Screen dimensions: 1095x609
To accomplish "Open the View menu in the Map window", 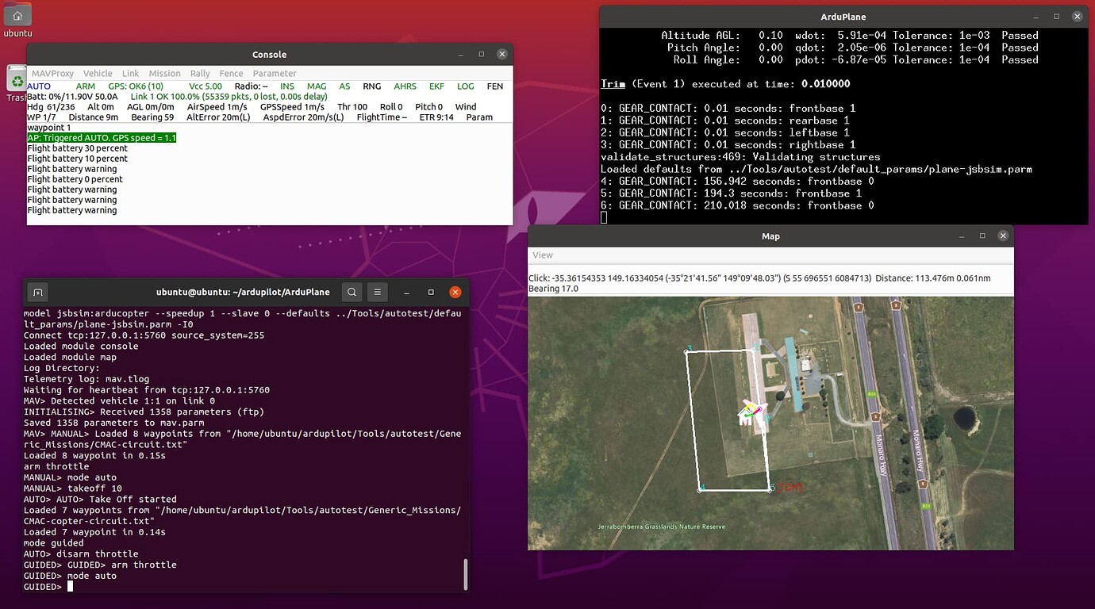I will click(542, 255).
